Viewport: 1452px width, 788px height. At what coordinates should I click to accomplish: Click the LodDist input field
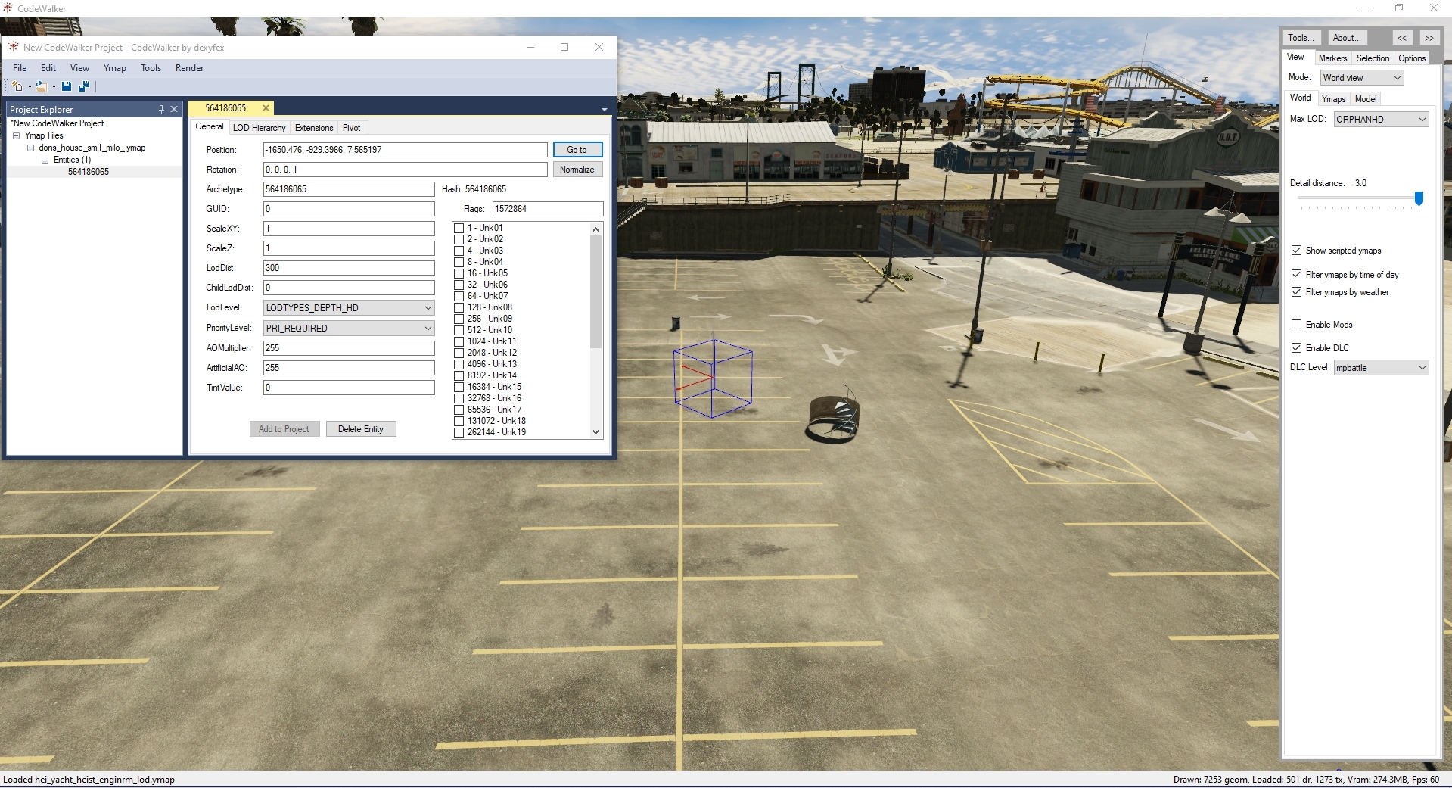pyautogui.click(x=349, y=268)
